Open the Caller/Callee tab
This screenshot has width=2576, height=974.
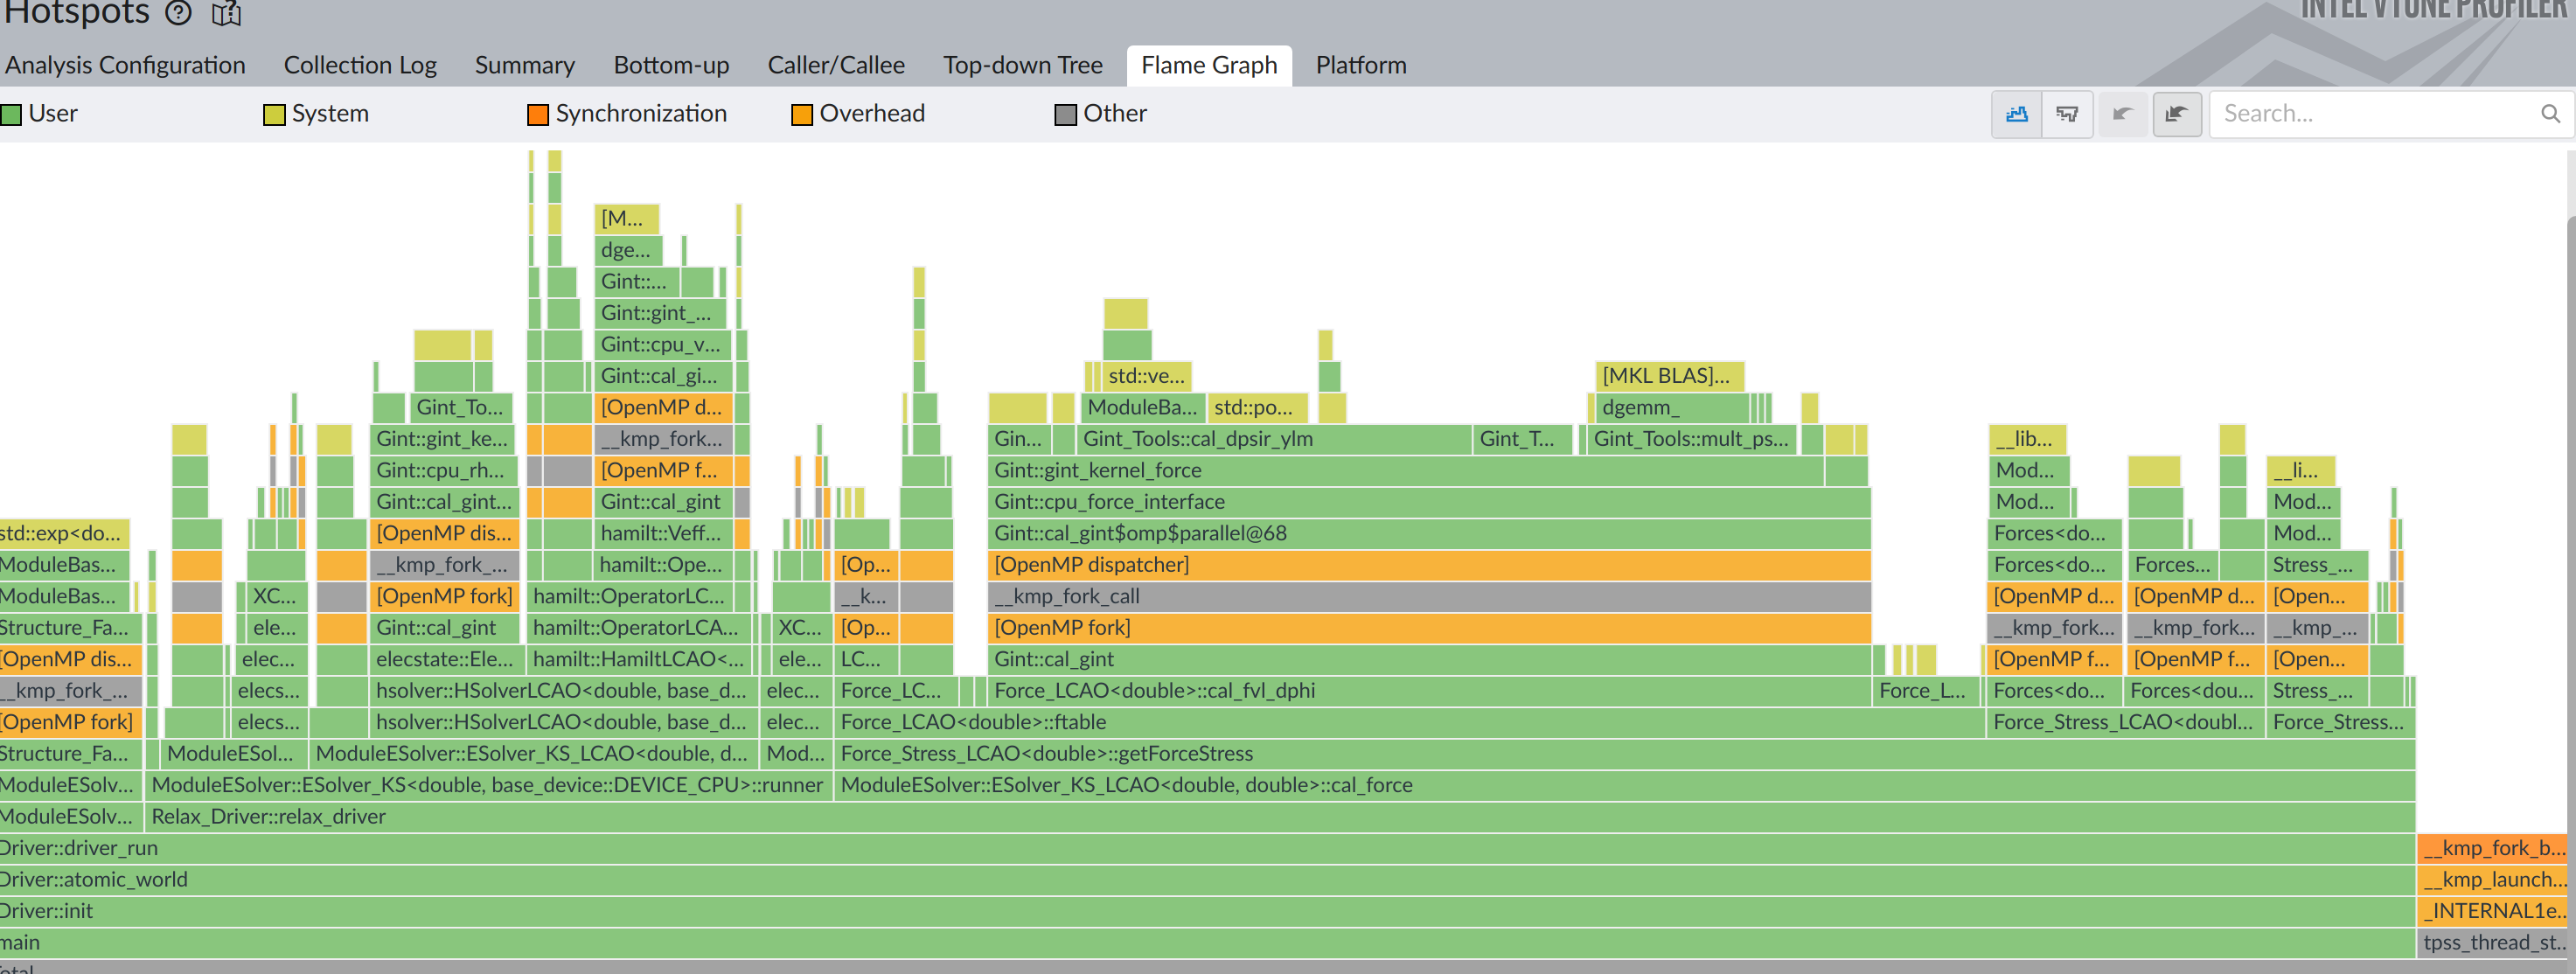[835, 65]
